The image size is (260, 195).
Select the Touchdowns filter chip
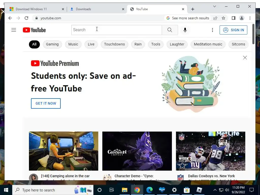115,44
